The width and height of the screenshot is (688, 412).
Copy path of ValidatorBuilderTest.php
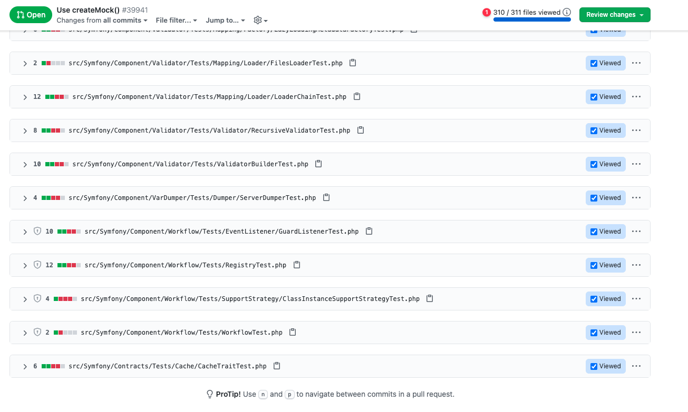(x=318, y=164)
